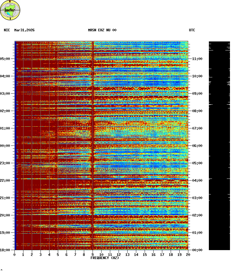Select the Mar31,2026 date text
This screenshot has height=273, width=232.
click(x=24, y=30)
